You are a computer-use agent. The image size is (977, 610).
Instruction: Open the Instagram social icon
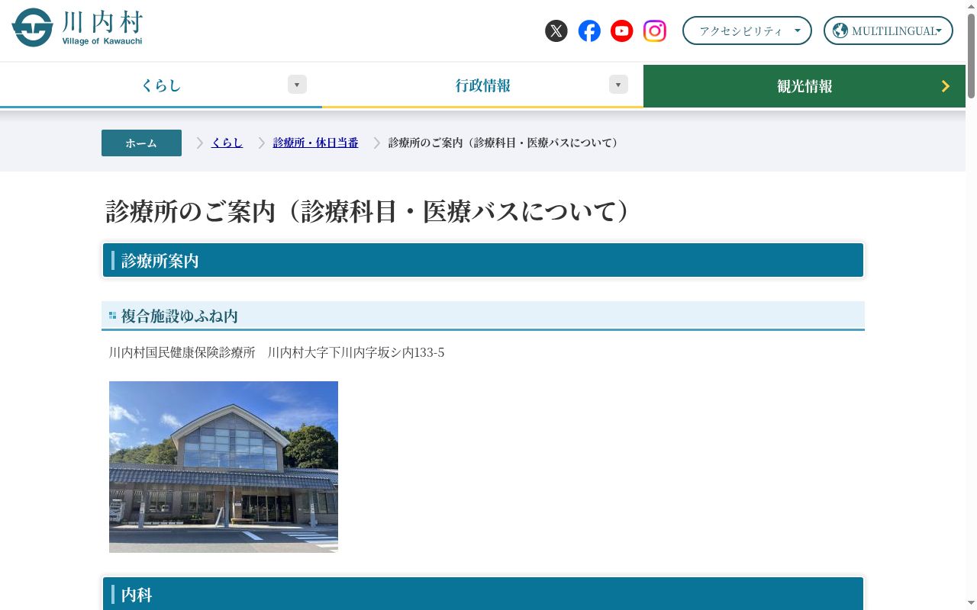(655, 30)
